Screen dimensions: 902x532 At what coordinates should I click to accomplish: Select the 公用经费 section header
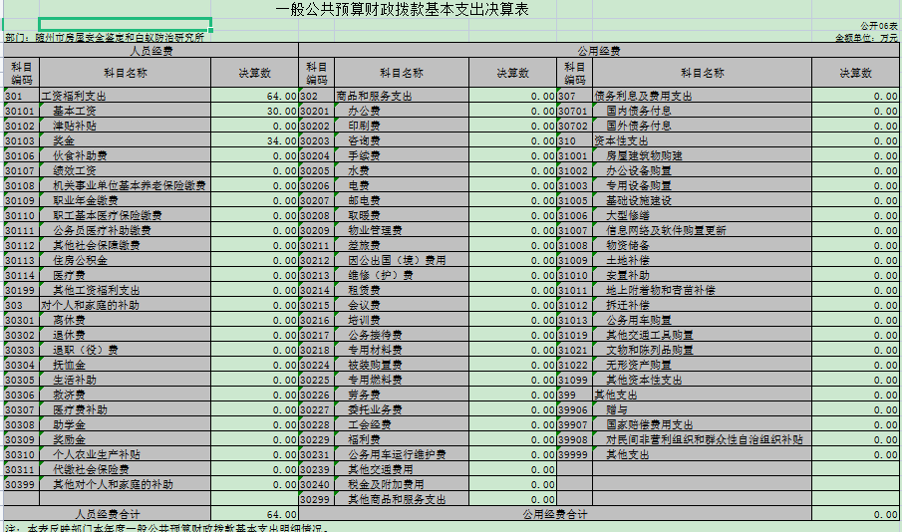pos(599,50)
